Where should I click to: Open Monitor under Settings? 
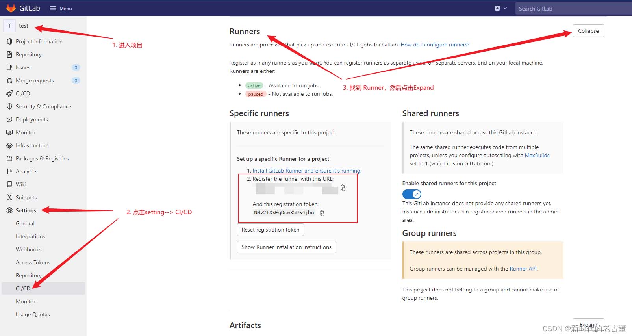(26, 301)
